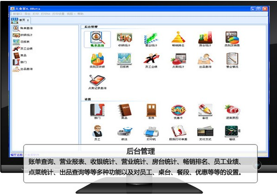Image resolution: width=277 pixels, height=196 pixels.
Task: Maximize the 大食客 window
Action: click(x=259, y=9)
